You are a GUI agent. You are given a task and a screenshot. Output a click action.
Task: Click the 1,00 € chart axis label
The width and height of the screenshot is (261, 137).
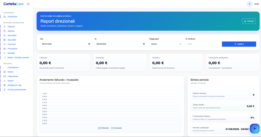(45, 93)
